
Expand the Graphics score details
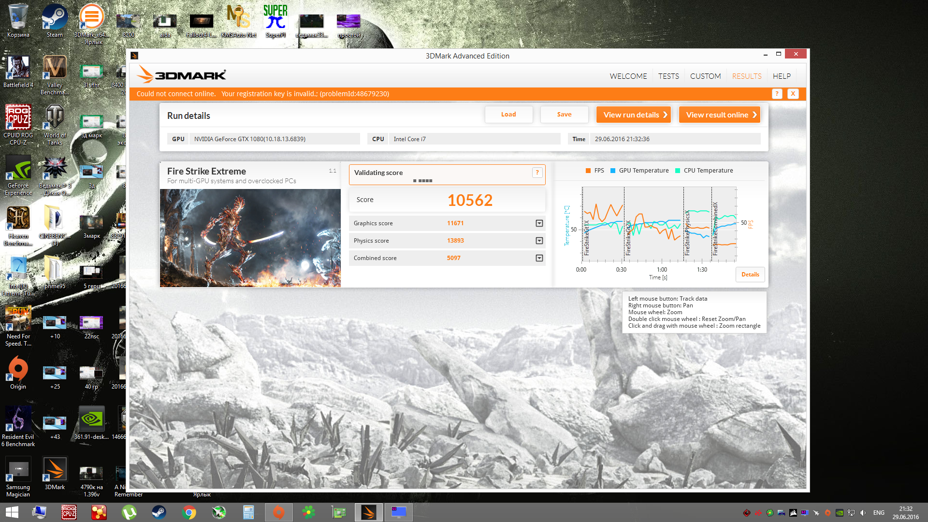539,223
